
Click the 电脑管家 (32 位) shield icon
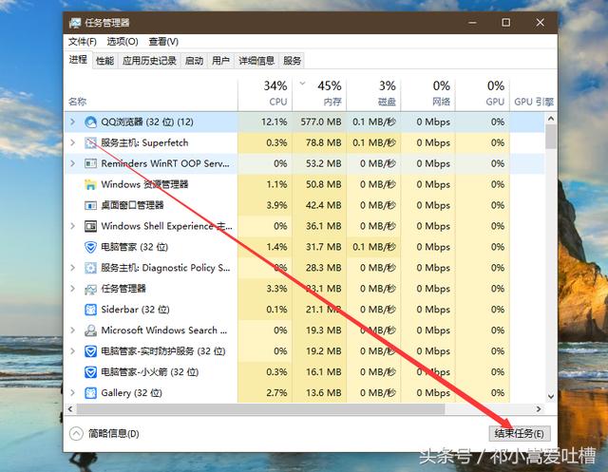[x=90, y=247]
